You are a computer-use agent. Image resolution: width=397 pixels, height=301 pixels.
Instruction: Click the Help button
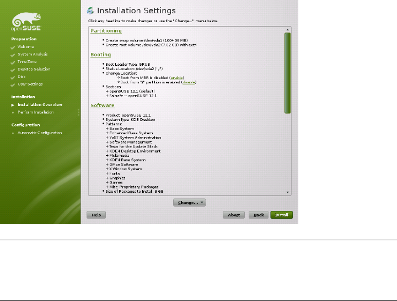tap(96, 215)
